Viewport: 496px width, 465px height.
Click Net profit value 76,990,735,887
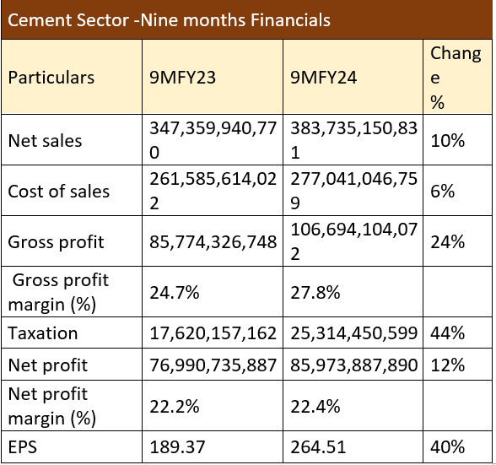click(x=213, y=365)
